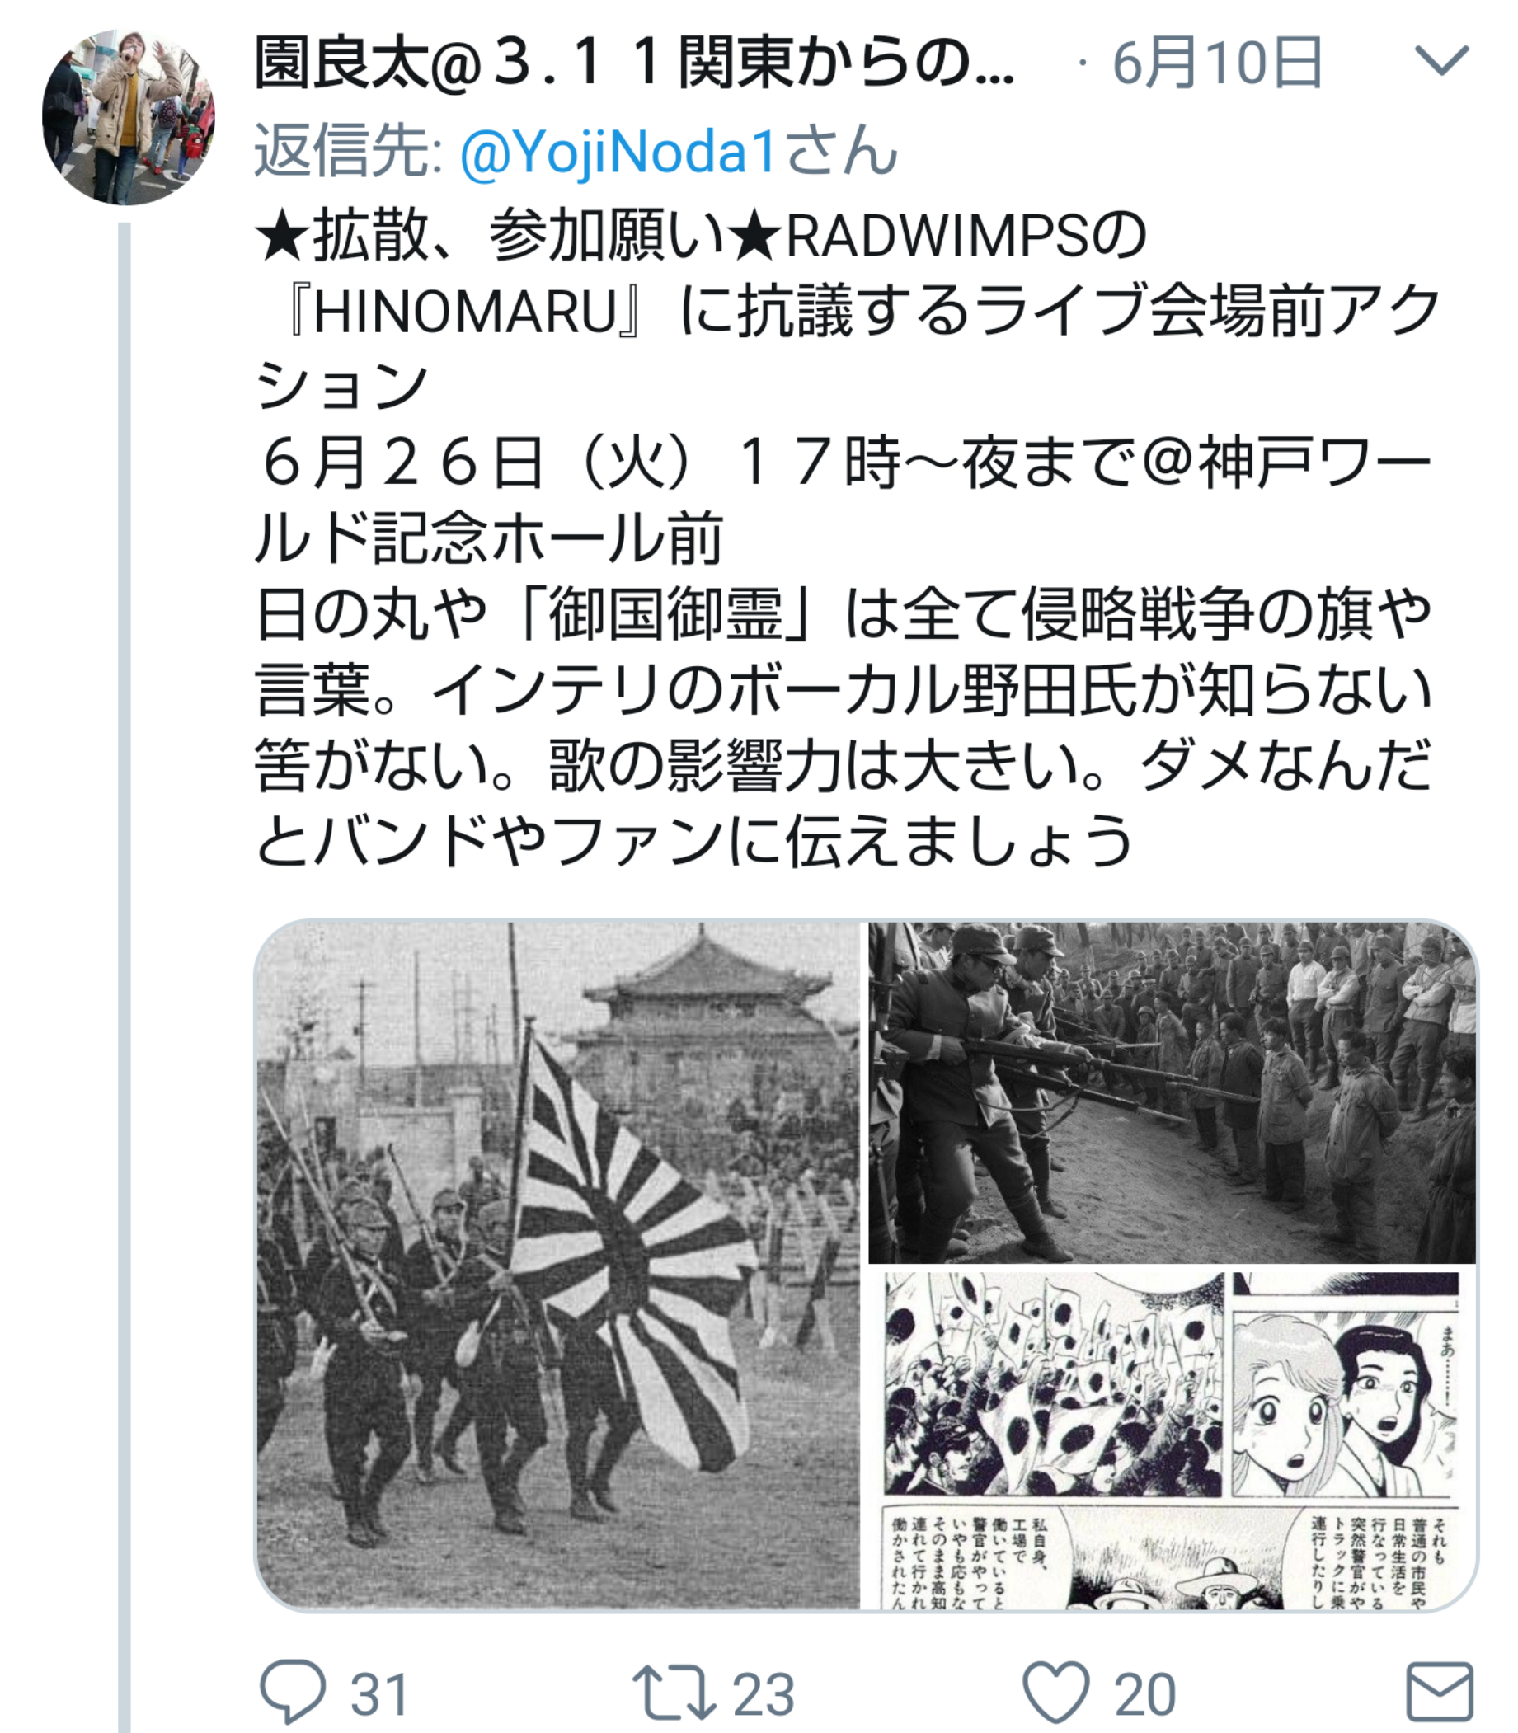Open the @YojiNoda1 mention link
Image resolution: width=1518 pixels, height=1733 pixels.
(x=618, y=153)
